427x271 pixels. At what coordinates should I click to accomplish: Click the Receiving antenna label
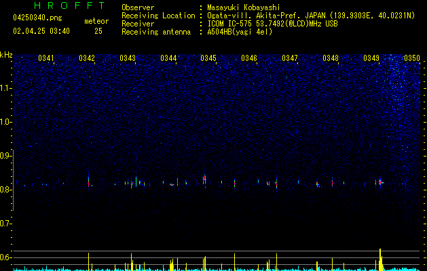(156, 32)
